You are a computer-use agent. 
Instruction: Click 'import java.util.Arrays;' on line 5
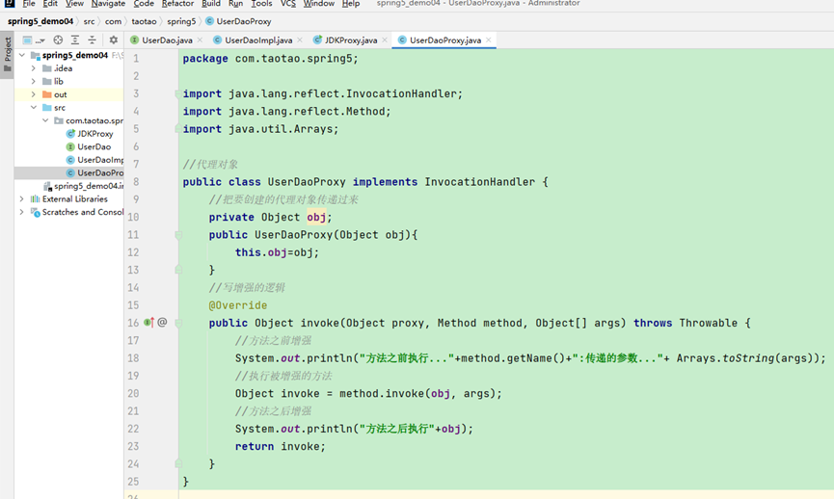(260, 129)
